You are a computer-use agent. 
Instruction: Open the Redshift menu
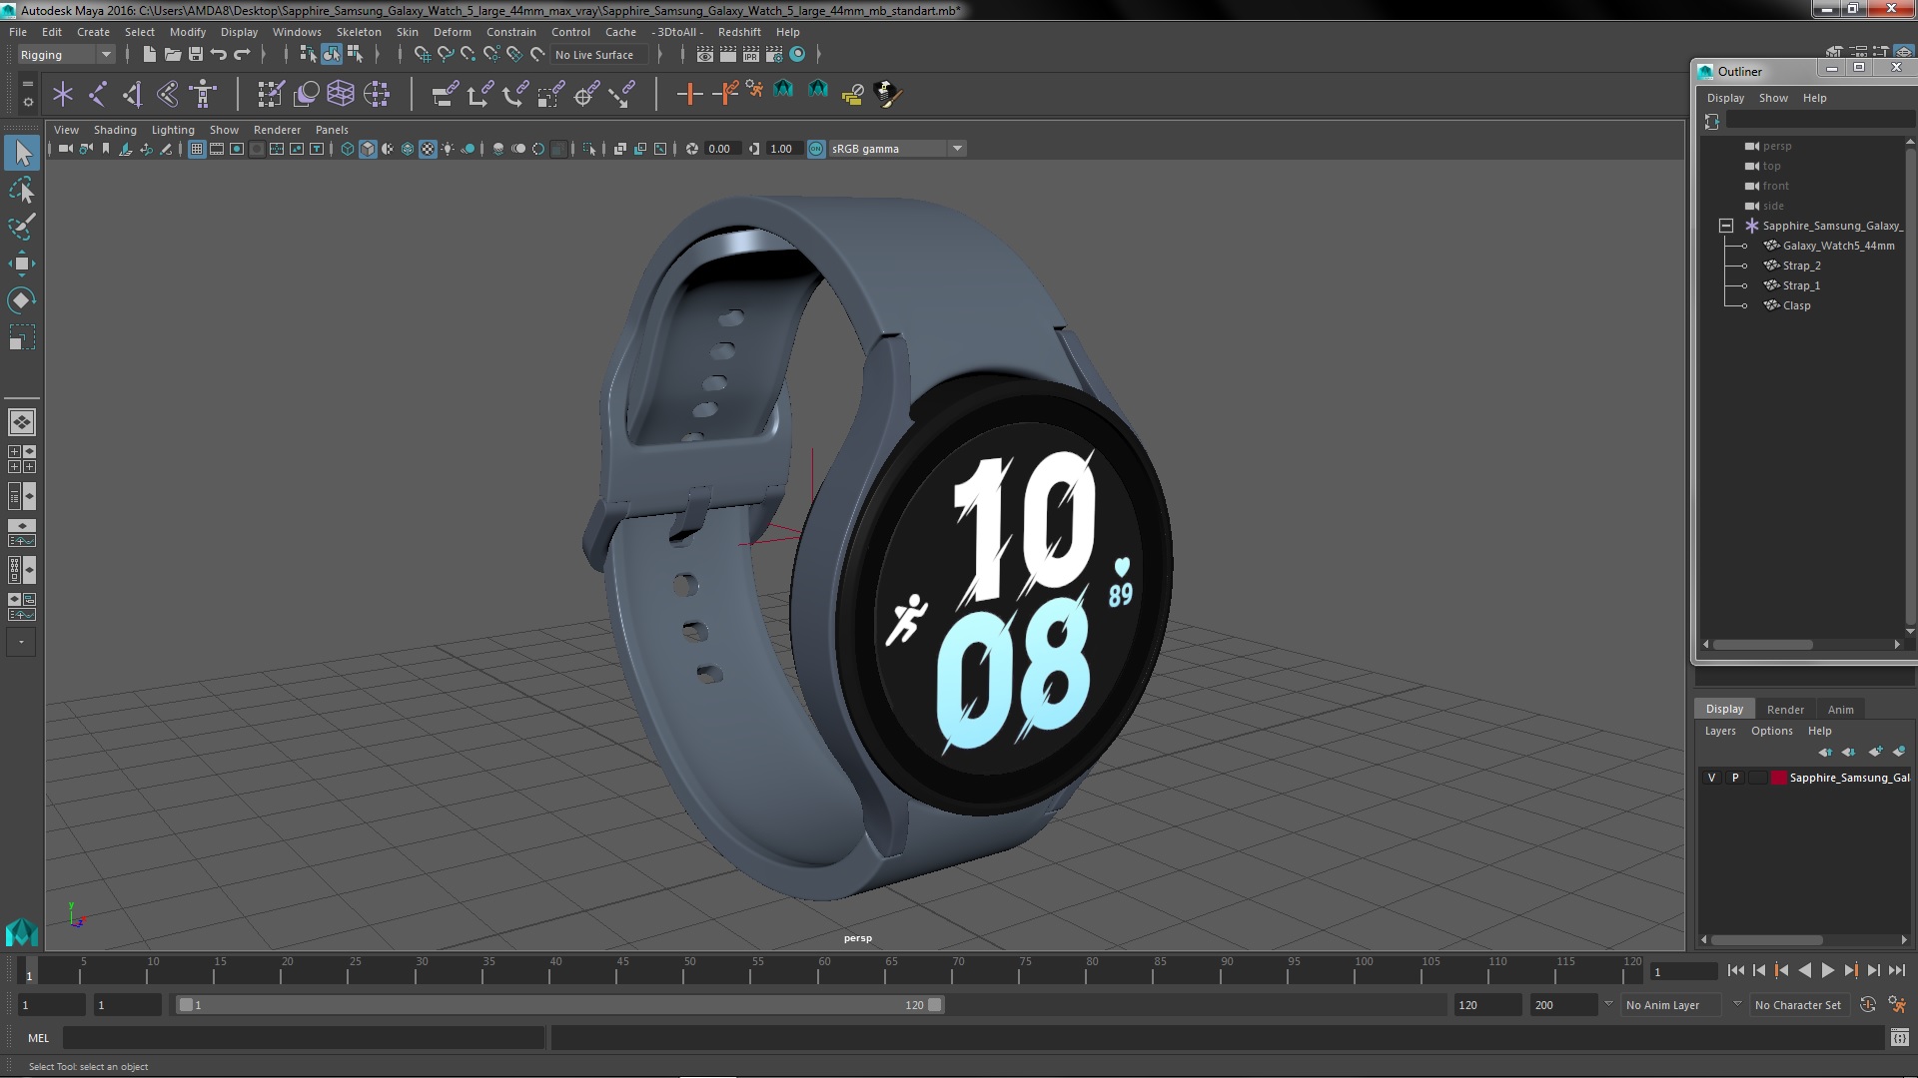739,32
